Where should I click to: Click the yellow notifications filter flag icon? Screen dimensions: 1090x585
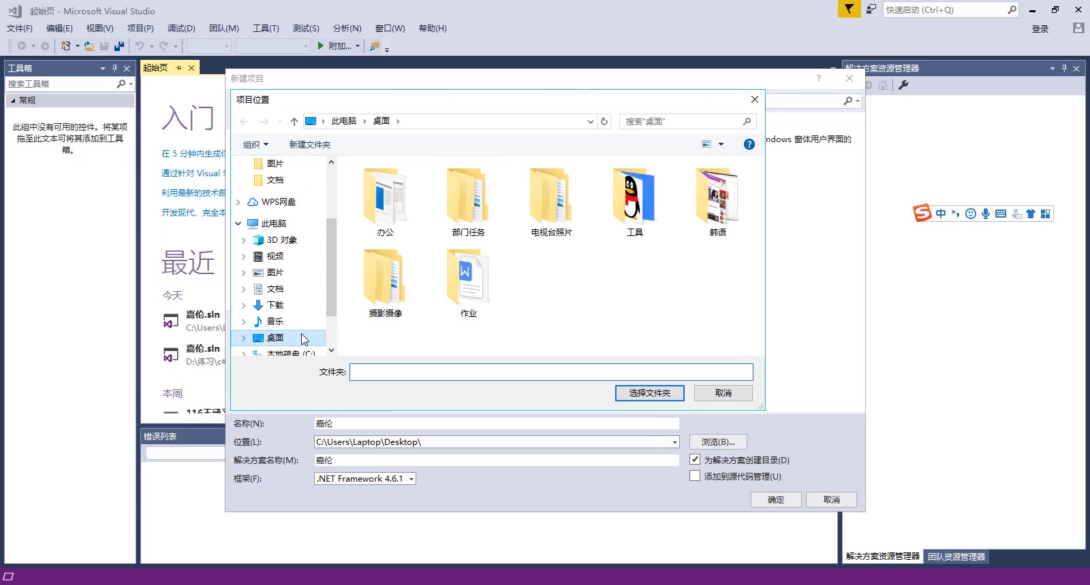pyautogui.click(x=849, y=9)
